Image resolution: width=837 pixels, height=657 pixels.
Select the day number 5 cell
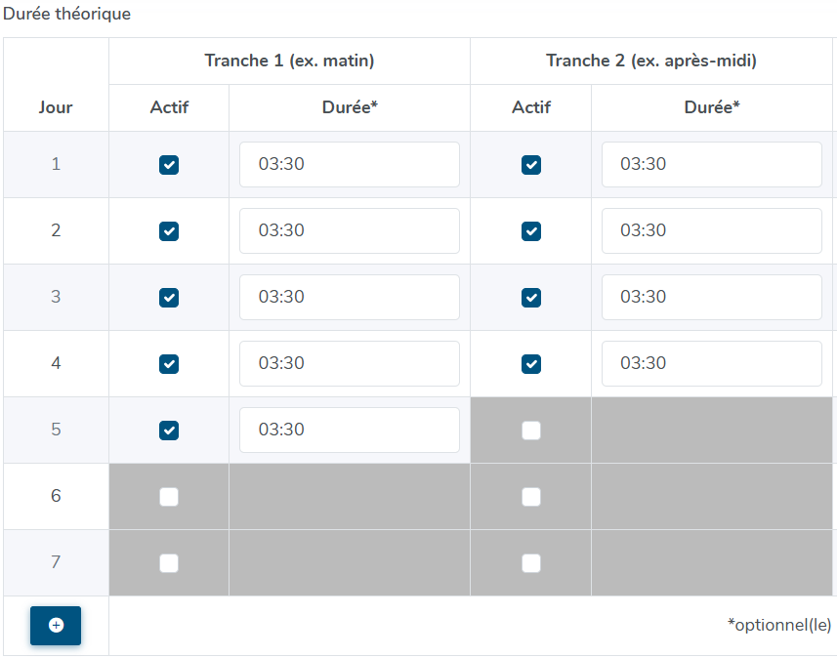tap(56, 430)
